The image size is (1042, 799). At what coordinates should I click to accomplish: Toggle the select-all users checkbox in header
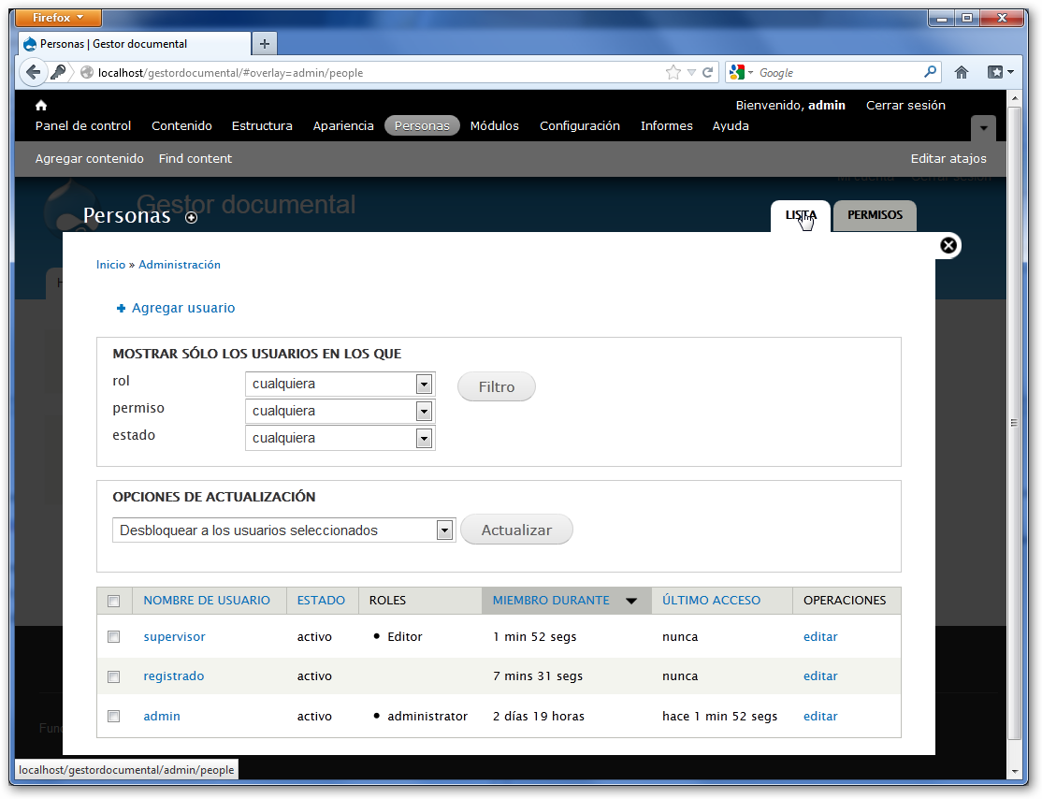click(114, 602)
